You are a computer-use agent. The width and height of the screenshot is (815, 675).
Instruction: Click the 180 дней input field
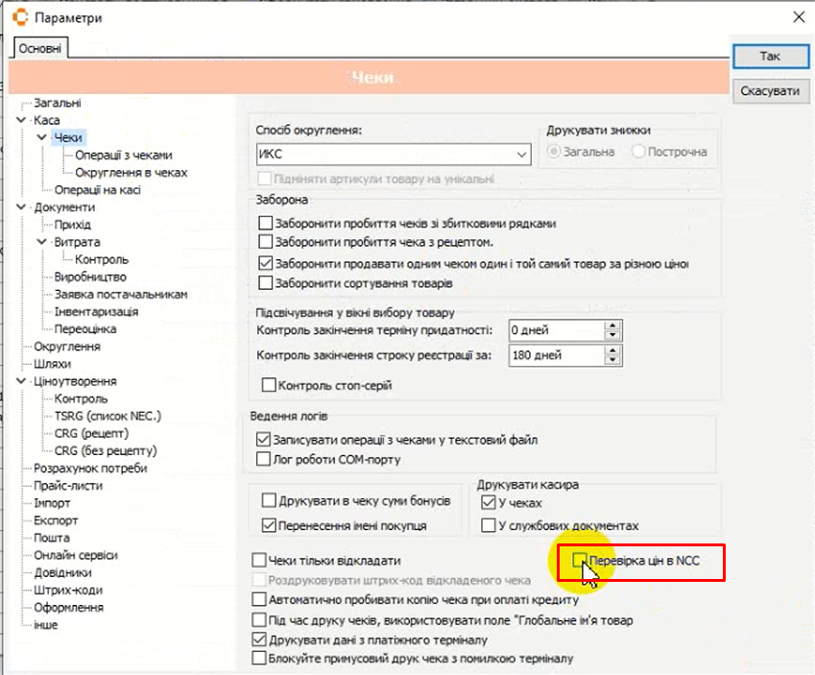[556, 356]
